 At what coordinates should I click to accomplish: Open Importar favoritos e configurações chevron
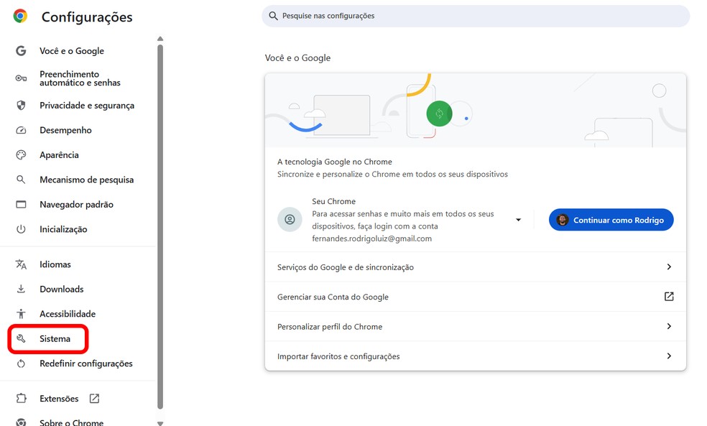point(669,356)
